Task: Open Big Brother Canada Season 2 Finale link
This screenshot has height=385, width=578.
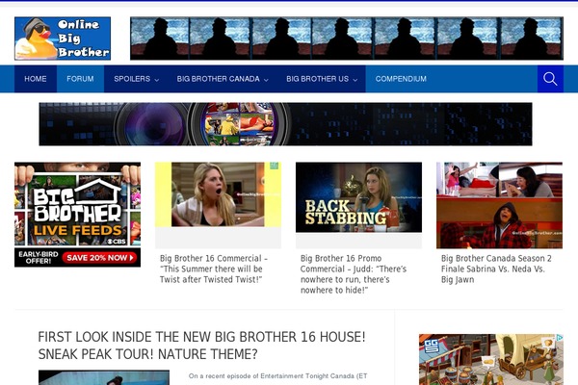Action: (496, 269)
